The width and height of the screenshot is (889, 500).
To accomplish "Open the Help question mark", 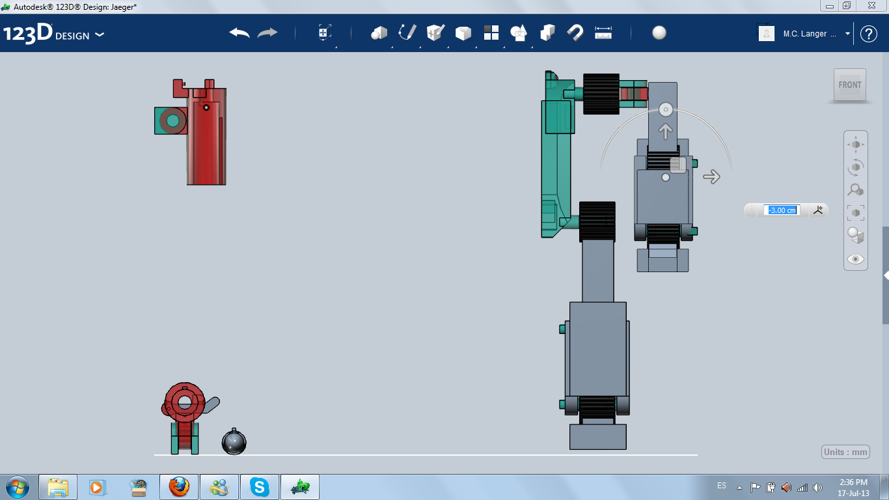I will [x=869, y=34].
